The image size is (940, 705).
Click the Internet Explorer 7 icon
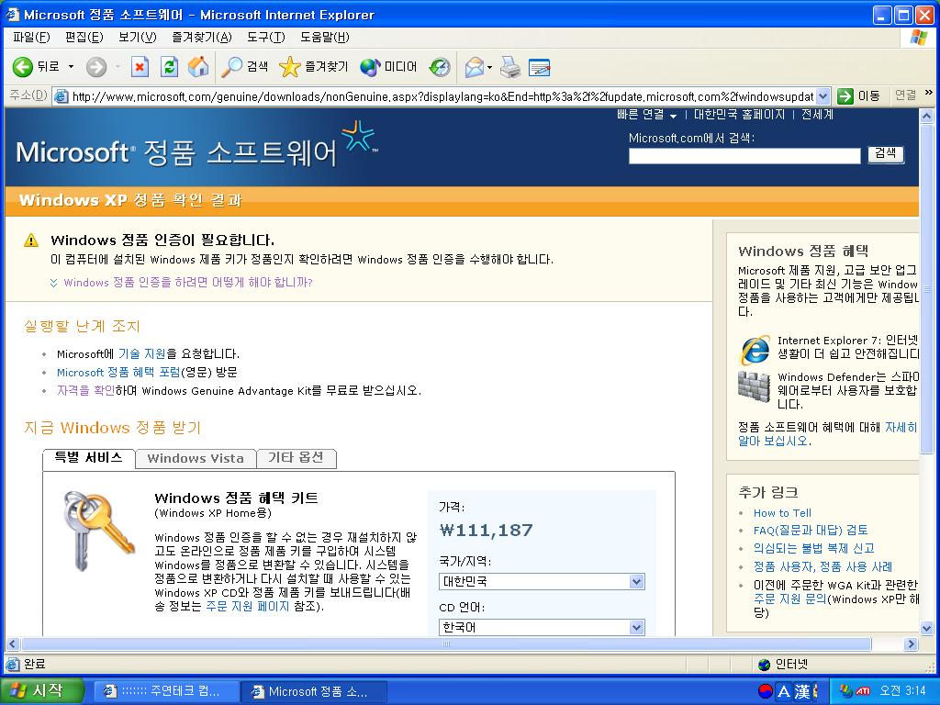(755, 350)
